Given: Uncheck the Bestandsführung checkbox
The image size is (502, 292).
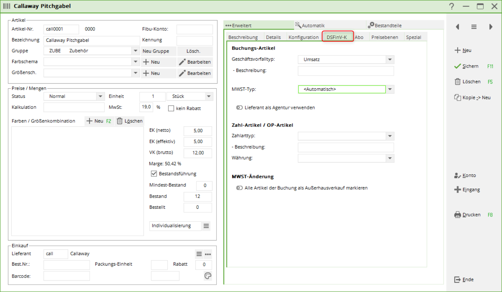Looking at the screenshot, I should (154, 174).
